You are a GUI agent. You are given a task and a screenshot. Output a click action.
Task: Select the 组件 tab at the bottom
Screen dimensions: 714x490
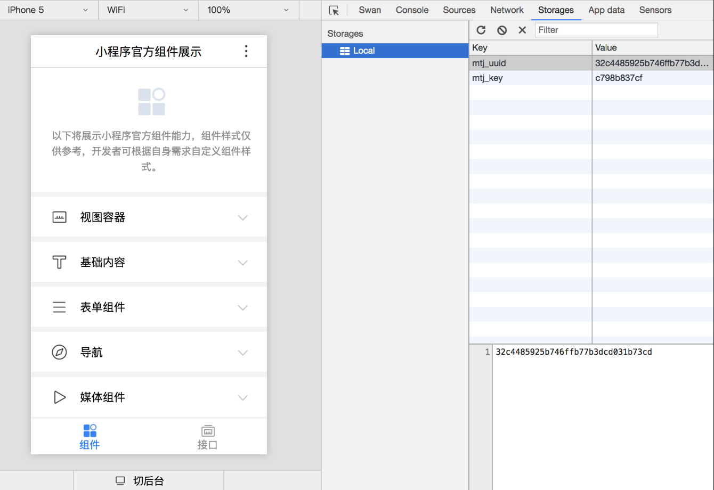[x=90, y=437]
